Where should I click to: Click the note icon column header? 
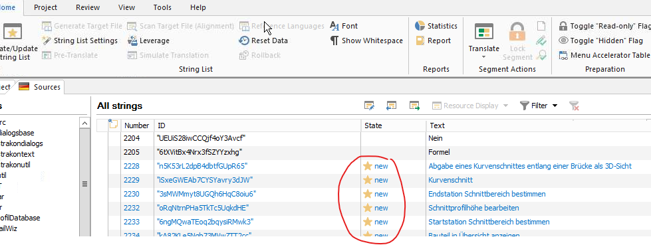click(x=113, y=125)
